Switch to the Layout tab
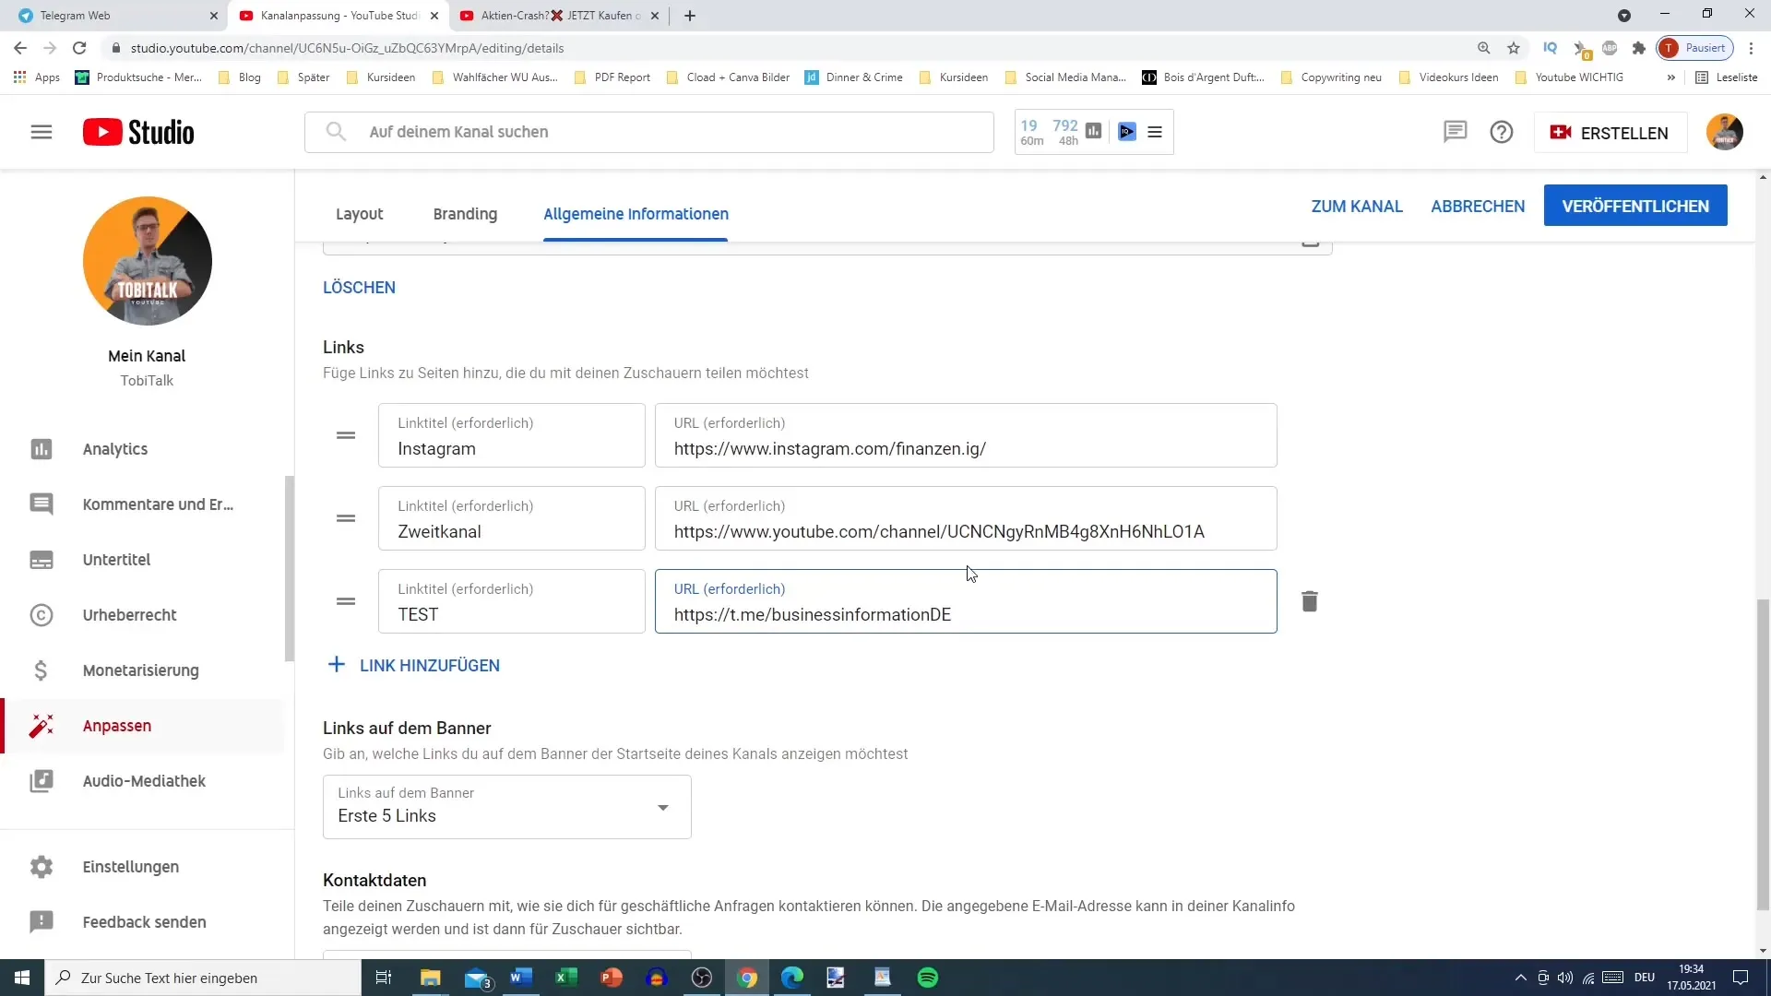Viewport: 1771px width, 996px height. point(360,214)
